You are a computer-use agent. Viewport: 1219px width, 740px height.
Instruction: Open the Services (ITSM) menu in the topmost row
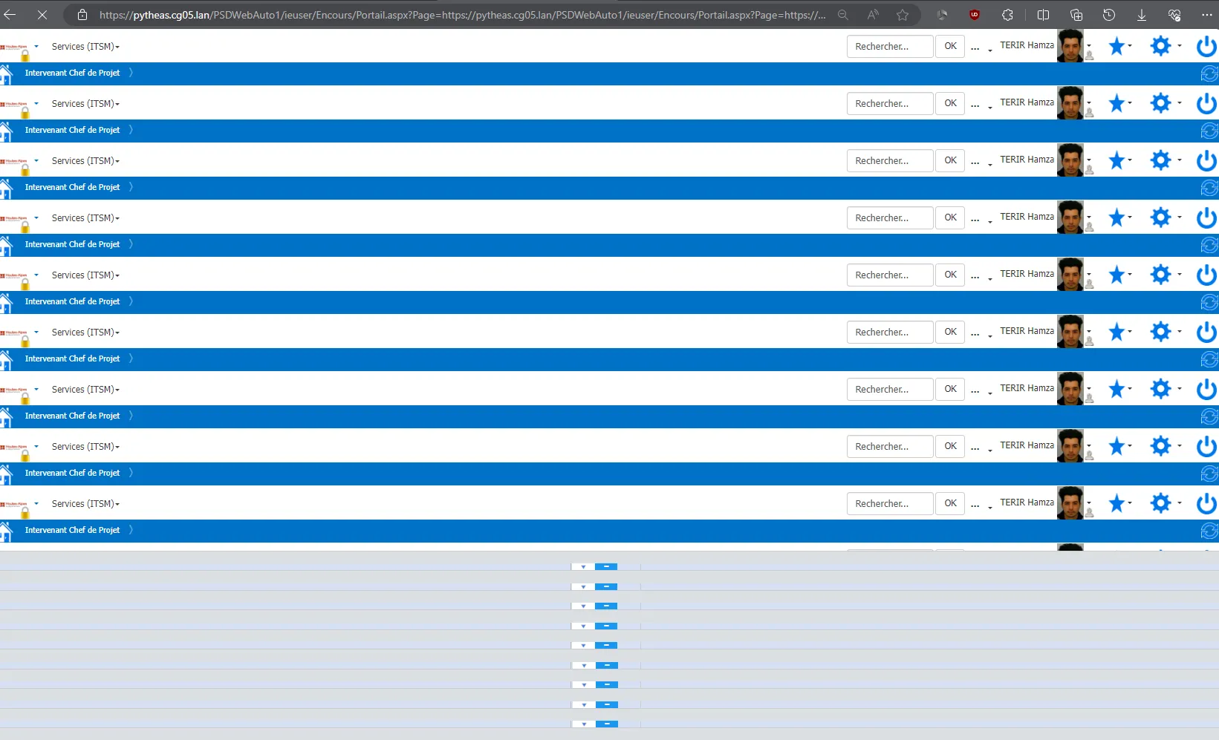(x=85, y=47)
